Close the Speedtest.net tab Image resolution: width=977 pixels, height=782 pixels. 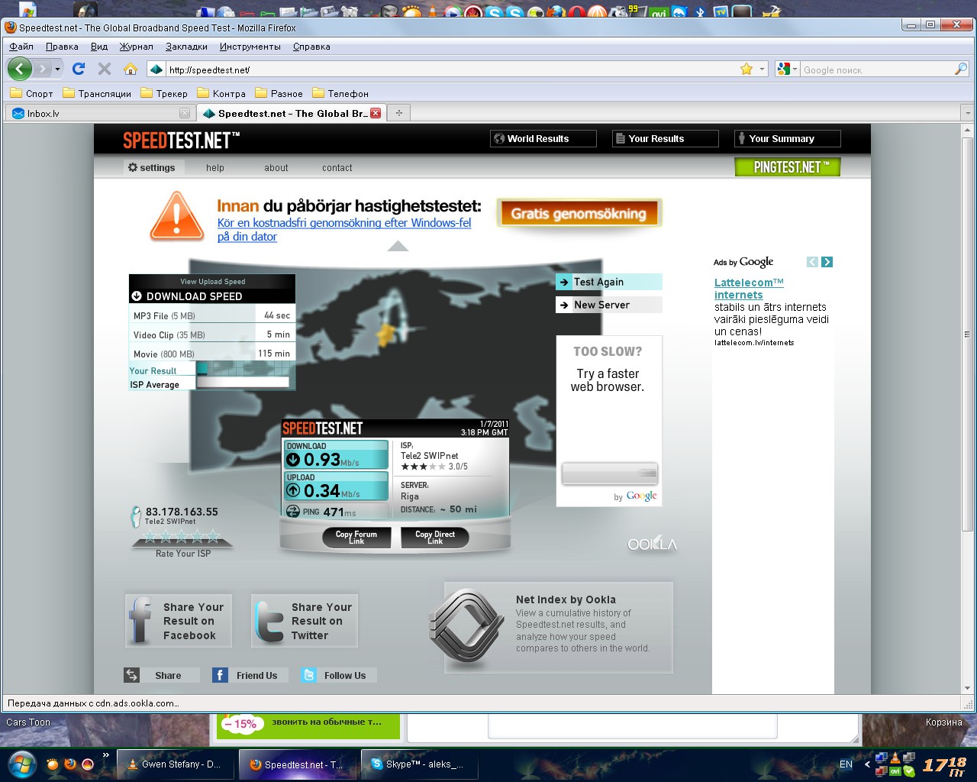376,113
